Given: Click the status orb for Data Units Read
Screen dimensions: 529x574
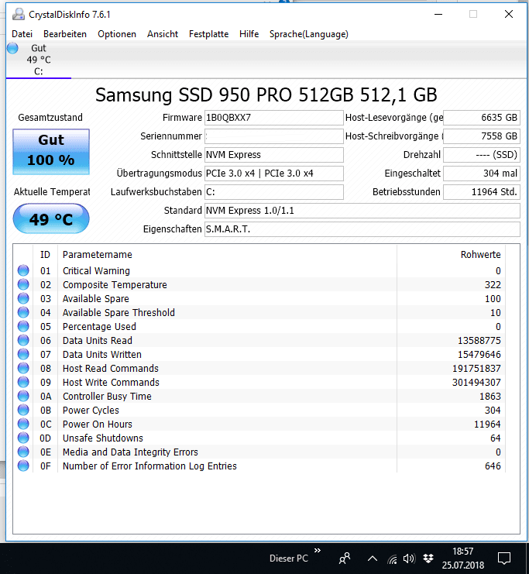Looking at the screenshot, I should point(23,340).
